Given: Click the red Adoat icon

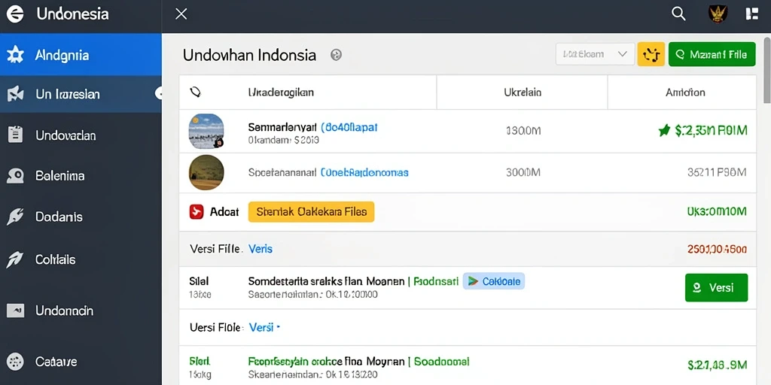Looking at the screenshot, I should click(x=197, y=211).
